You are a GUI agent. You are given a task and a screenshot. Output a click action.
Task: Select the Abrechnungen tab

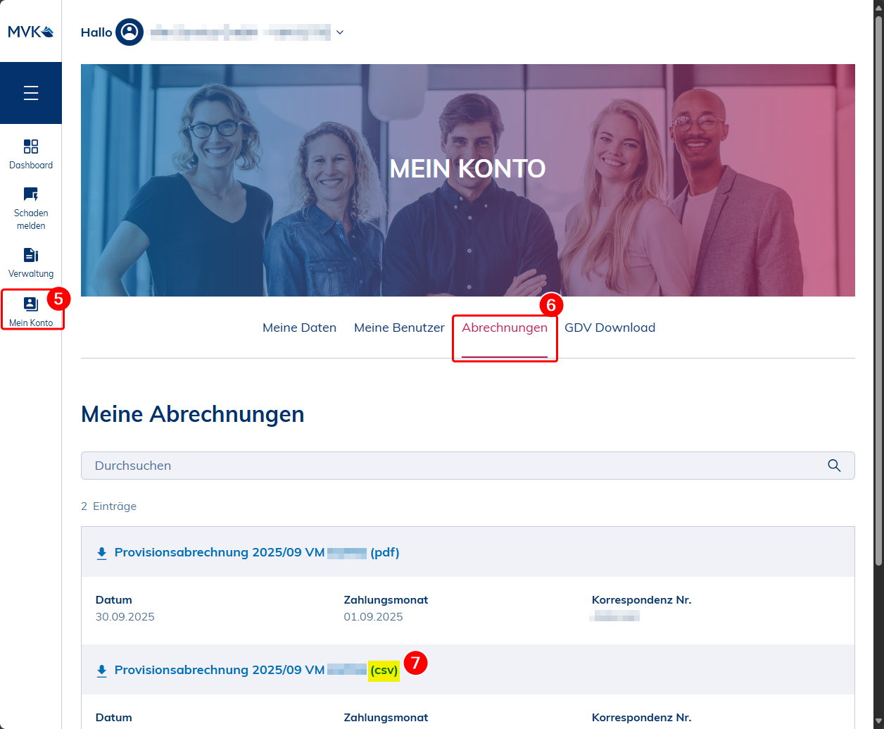504,328
